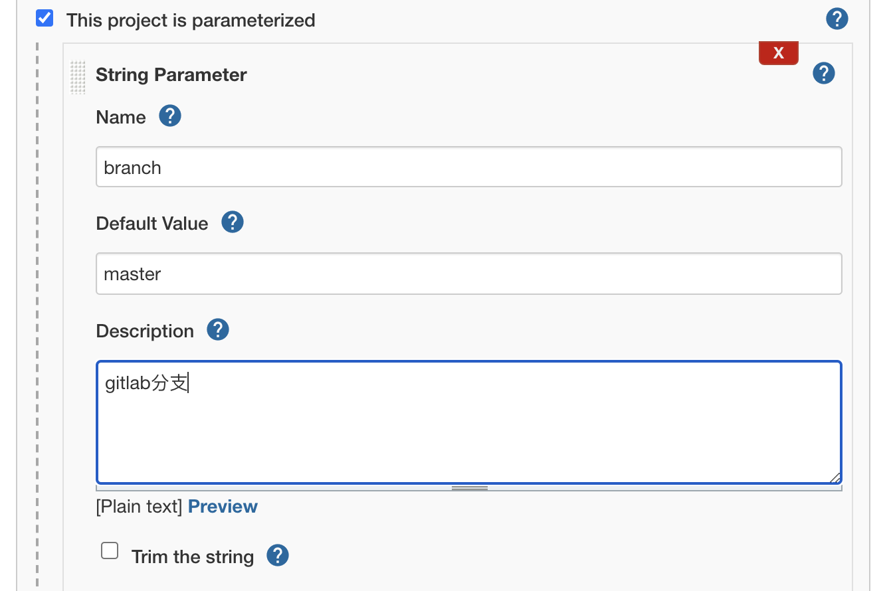
Task: Click the '[Plain text]' format label
Action: click(x=140, y=507)
